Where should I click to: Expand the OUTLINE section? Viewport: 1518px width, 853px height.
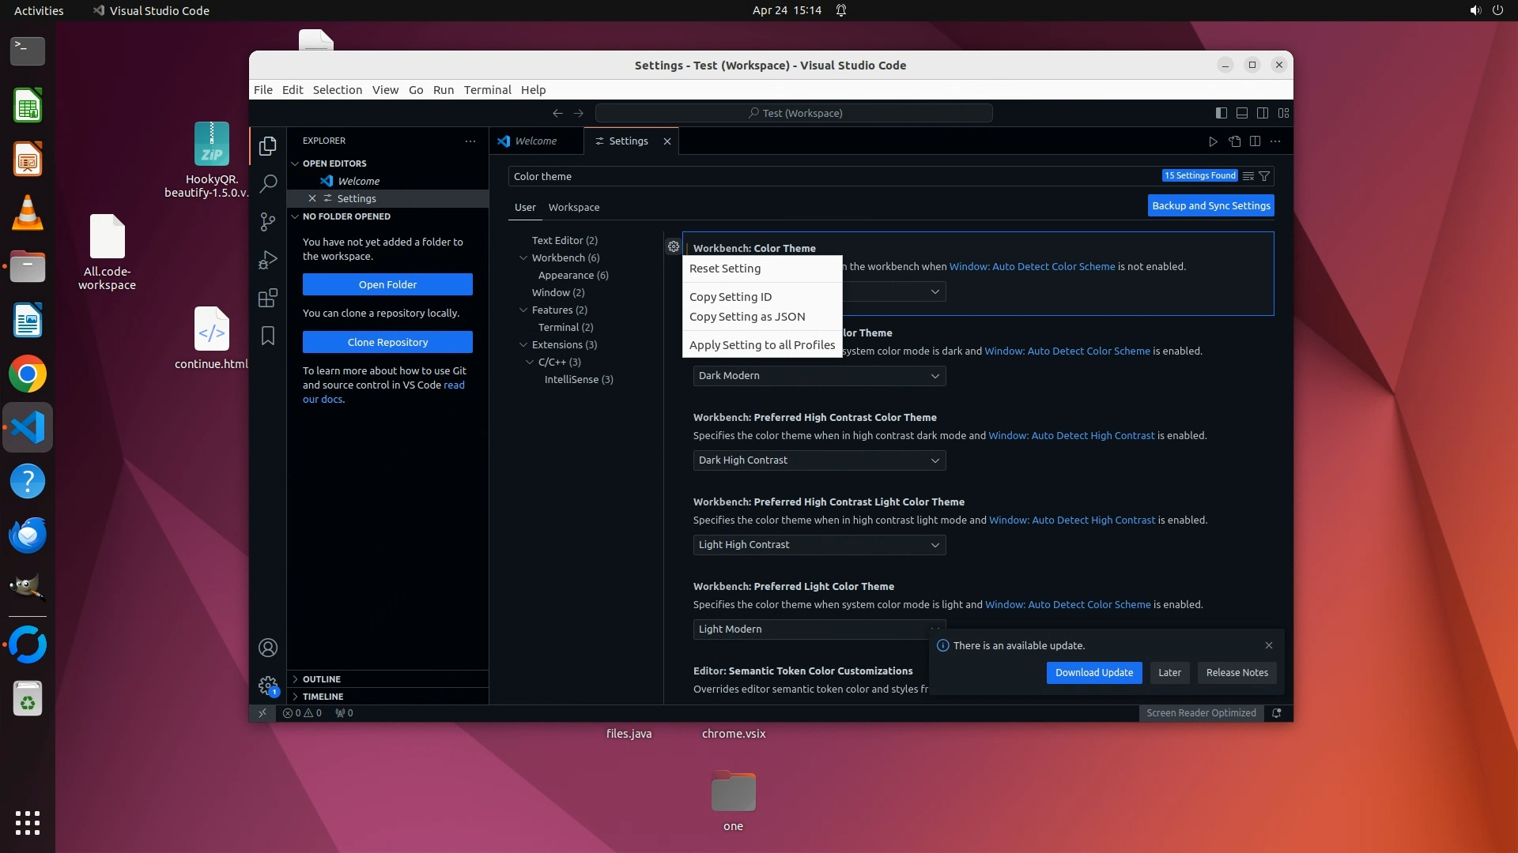(321, 679)
